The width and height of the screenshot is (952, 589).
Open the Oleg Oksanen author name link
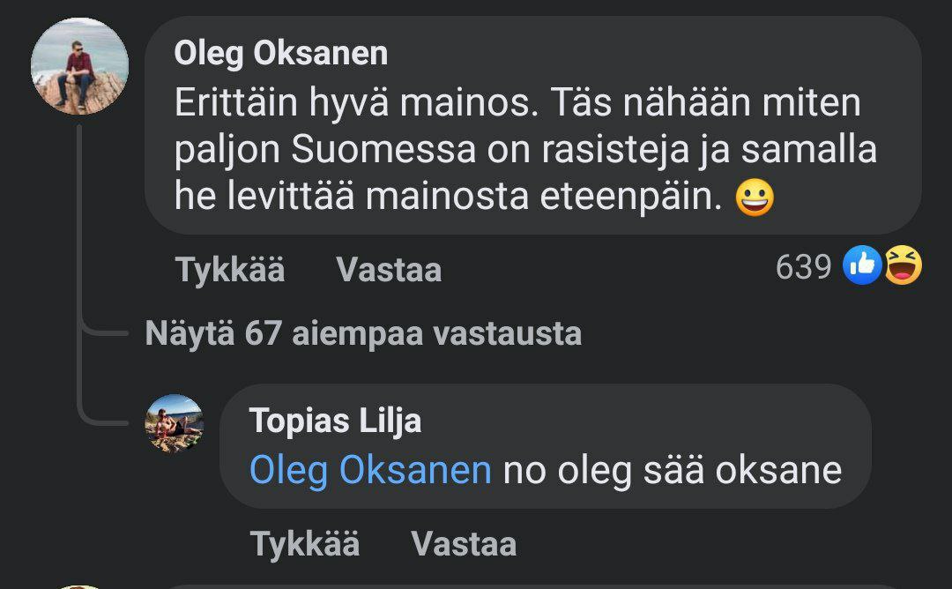point(280,54)
